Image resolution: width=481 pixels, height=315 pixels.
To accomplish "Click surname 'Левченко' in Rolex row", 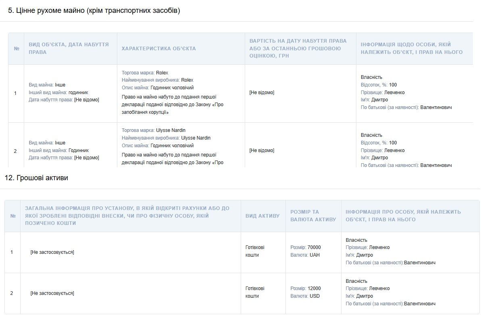I will click(394, 93).
